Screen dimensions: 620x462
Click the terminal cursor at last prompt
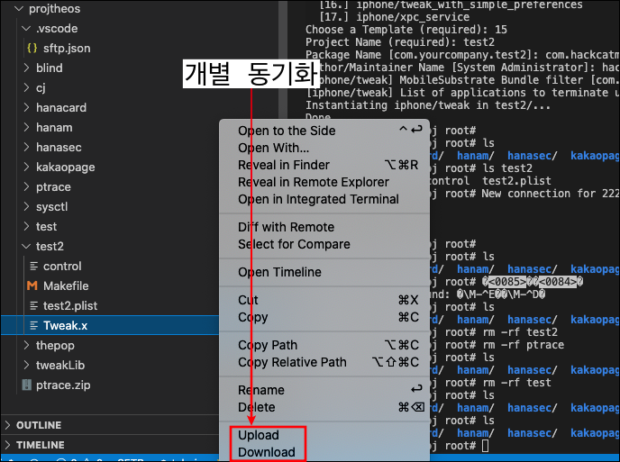pyautogui.click(x=485, y=446)
